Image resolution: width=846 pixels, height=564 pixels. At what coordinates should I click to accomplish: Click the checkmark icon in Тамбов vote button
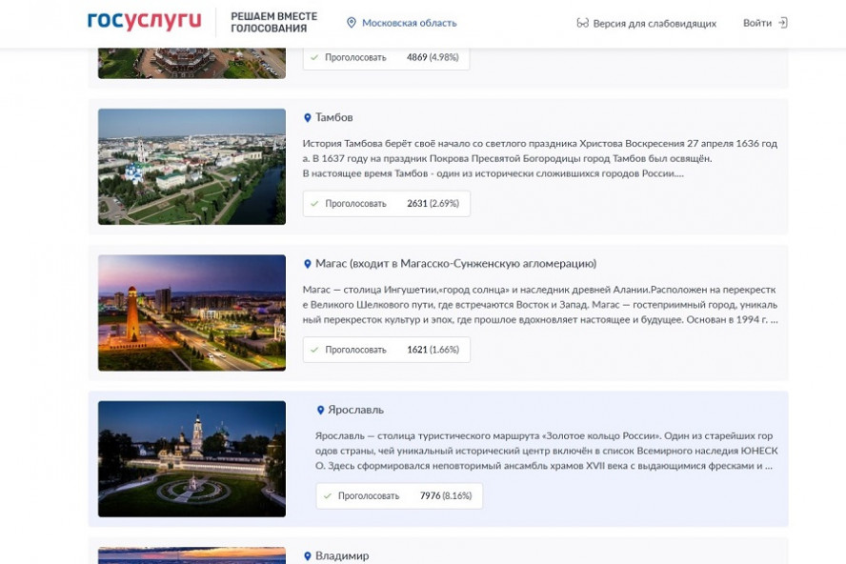(x=314, y=204)
